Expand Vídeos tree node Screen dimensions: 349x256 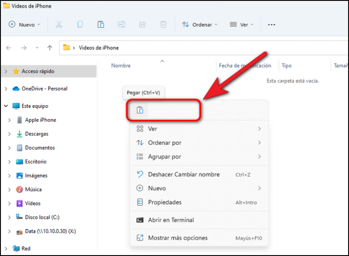point(10,204)
